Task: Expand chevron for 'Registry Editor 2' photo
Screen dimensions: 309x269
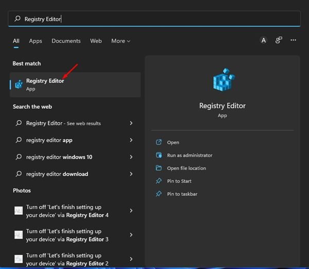Action: coord(131,259)
